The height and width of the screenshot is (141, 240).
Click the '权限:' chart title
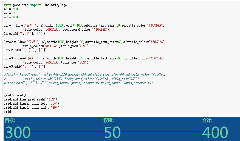point(109,120)
